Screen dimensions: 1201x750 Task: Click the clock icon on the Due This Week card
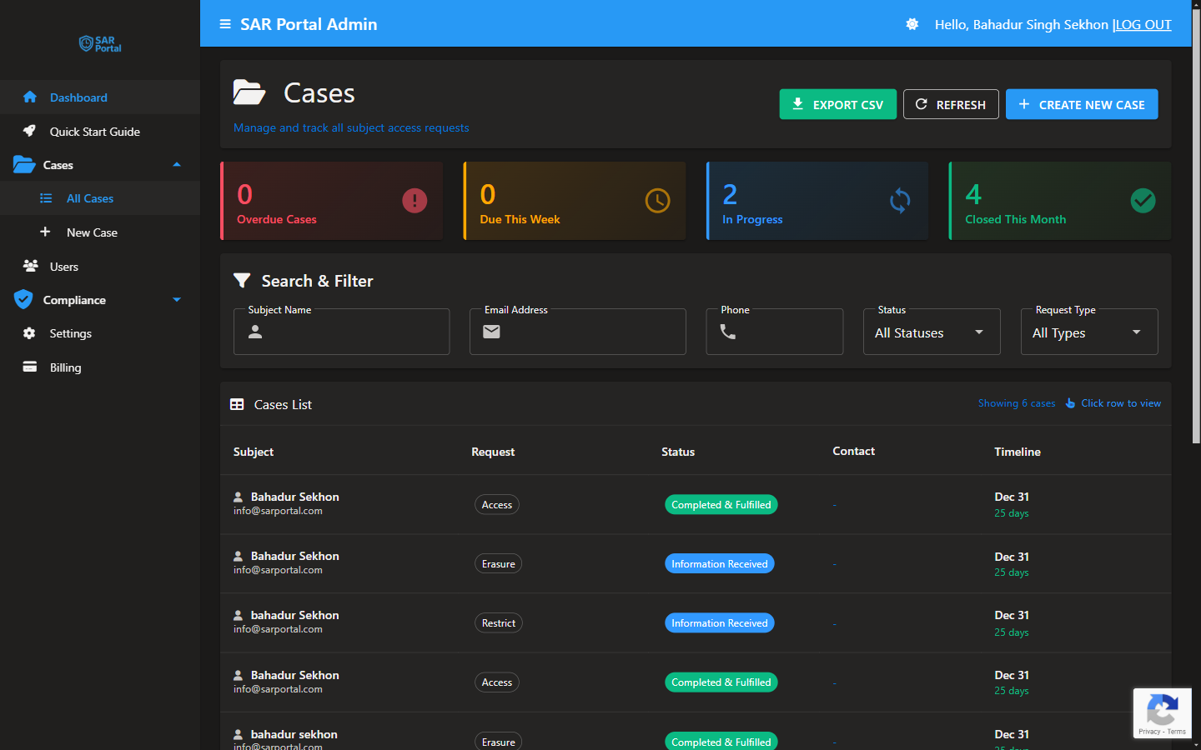click(x=657, y=201)
